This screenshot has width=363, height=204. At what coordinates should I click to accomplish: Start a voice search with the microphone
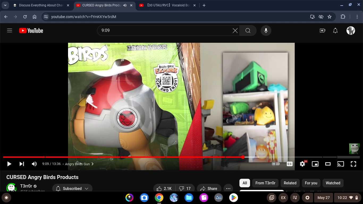tap(266, 31)
